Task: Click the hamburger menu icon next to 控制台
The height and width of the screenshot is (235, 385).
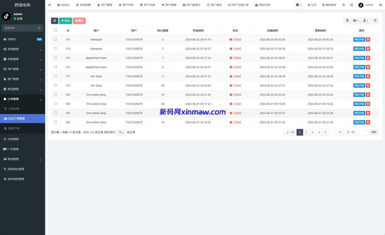Action: [x=50, y=5]
